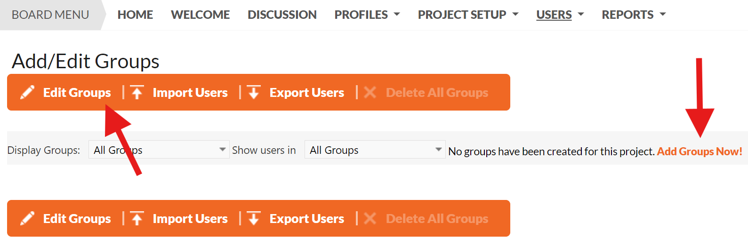Choose Import Users in the top toolbar
Screen dimensions: 748x239
click(190, 93)
